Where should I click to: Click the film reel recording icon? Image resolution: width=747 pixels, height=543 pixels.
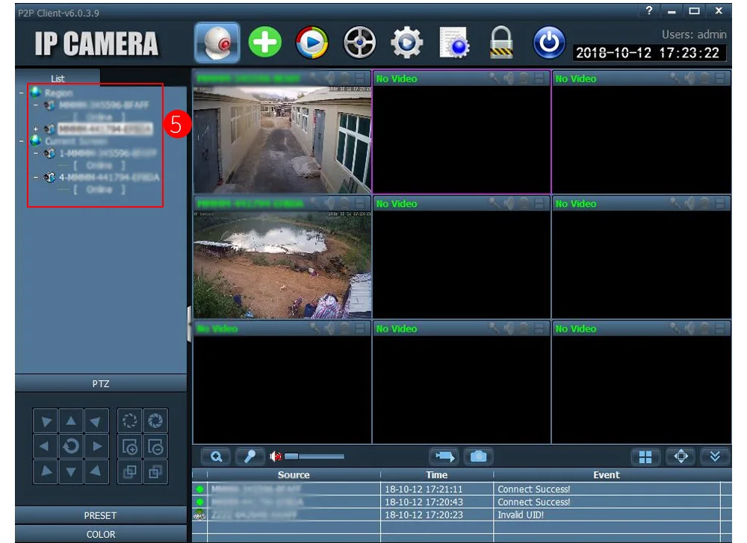(359, 43)
